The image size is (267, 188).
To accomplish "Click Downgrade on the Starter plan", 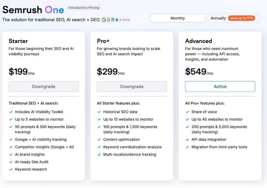I will coord(43,86).
